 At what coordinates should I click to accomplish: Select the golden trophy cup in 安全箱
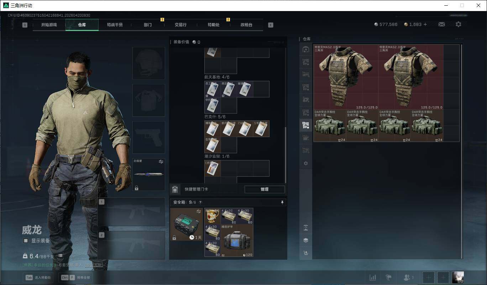tap(213, 216)
